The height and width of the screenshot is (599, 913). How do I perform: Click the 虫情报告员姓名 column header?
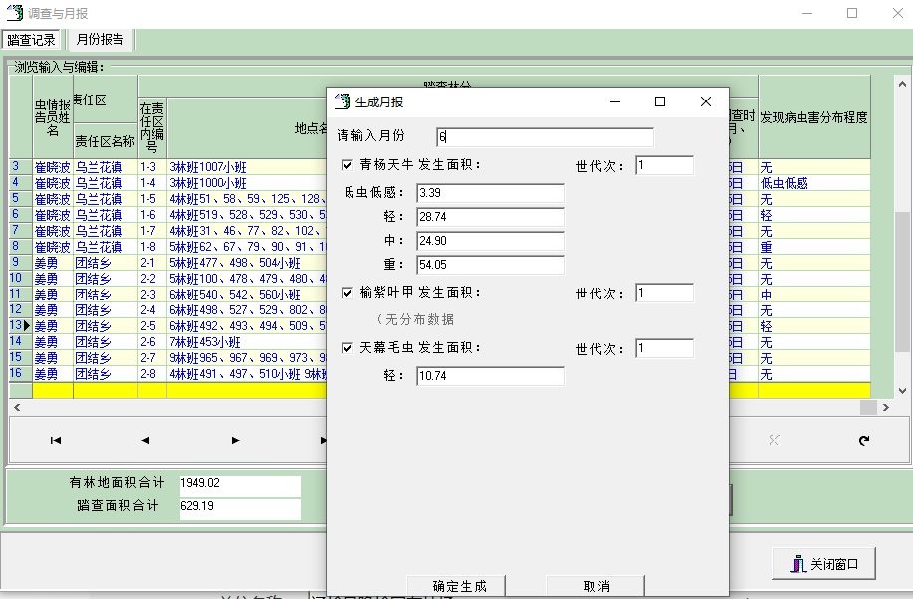(53, 117)
